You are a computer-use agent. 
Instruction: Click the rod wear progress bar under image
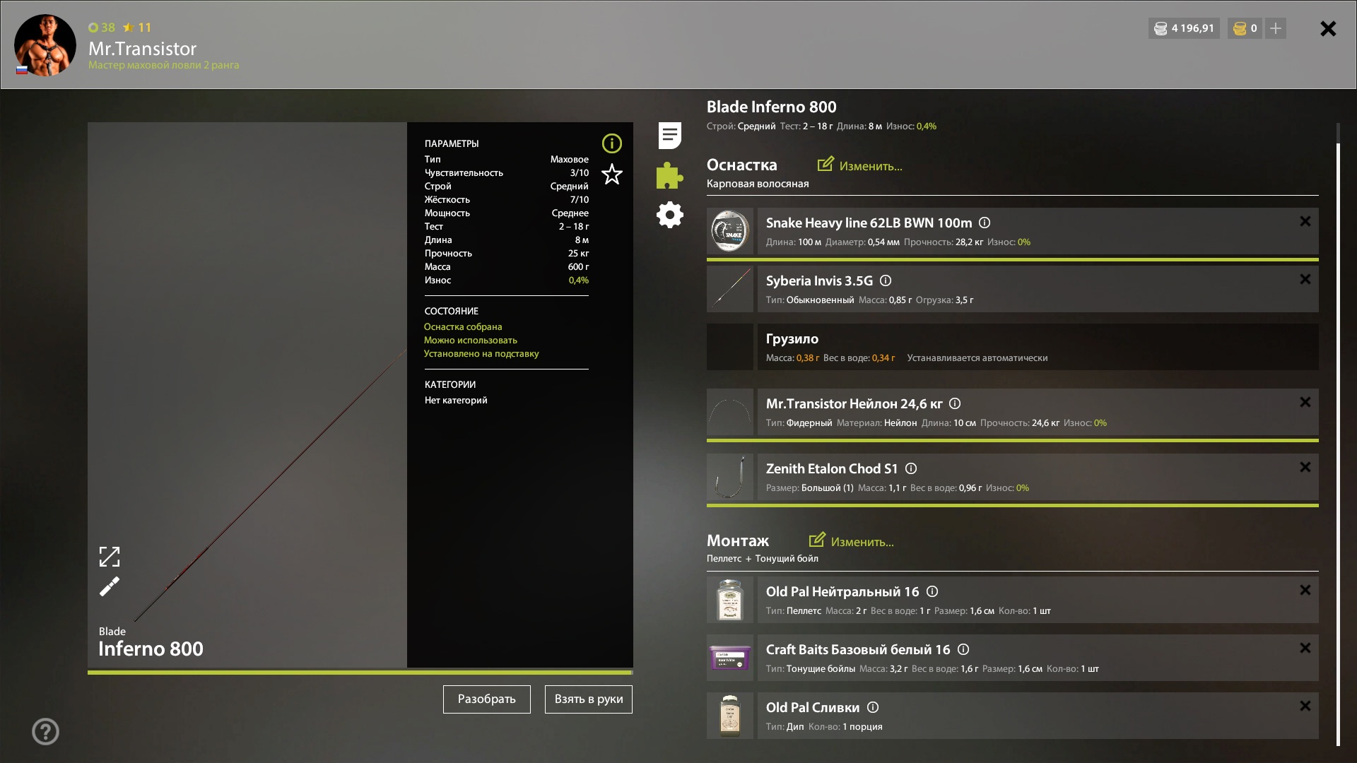[x=360, y=672]
